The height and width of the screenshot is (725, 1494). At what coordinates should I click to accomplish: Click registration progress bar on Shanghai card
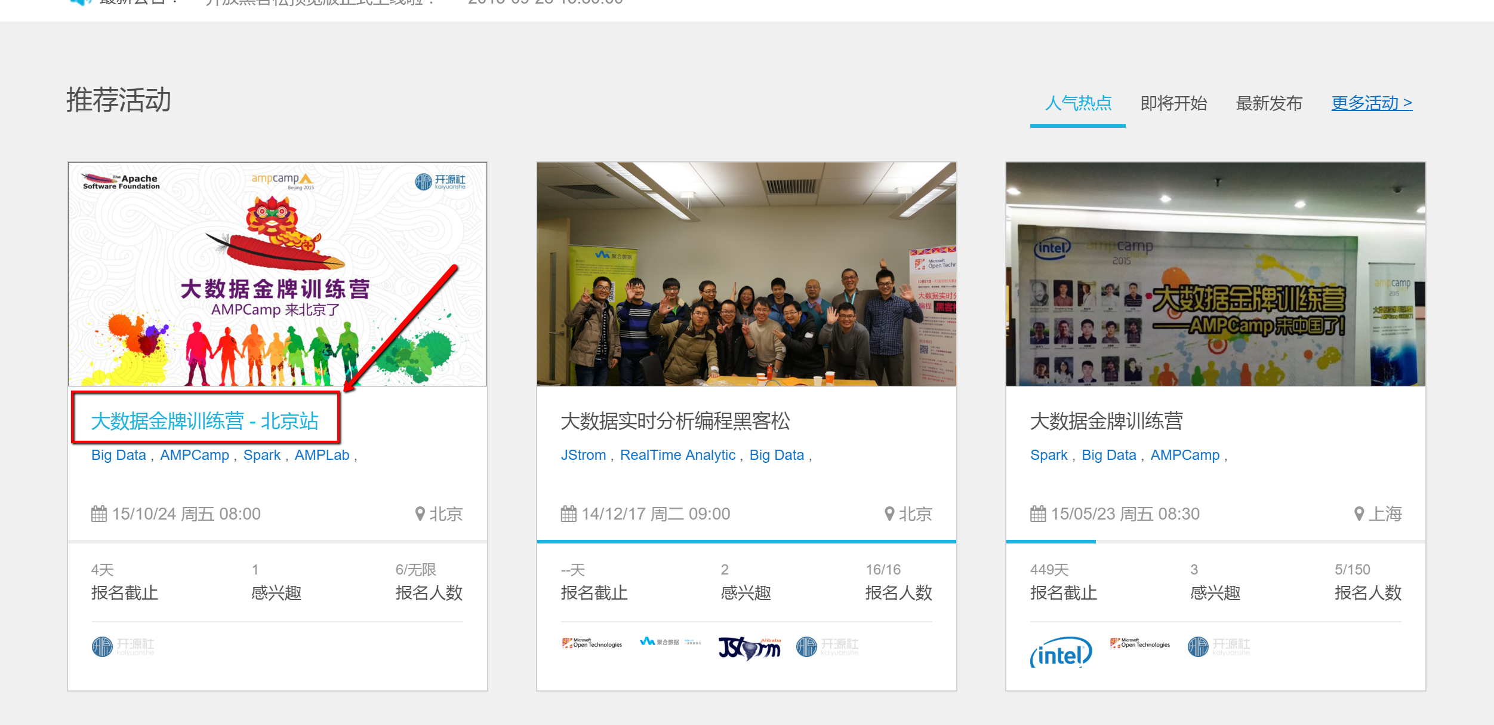point(1051,542)
